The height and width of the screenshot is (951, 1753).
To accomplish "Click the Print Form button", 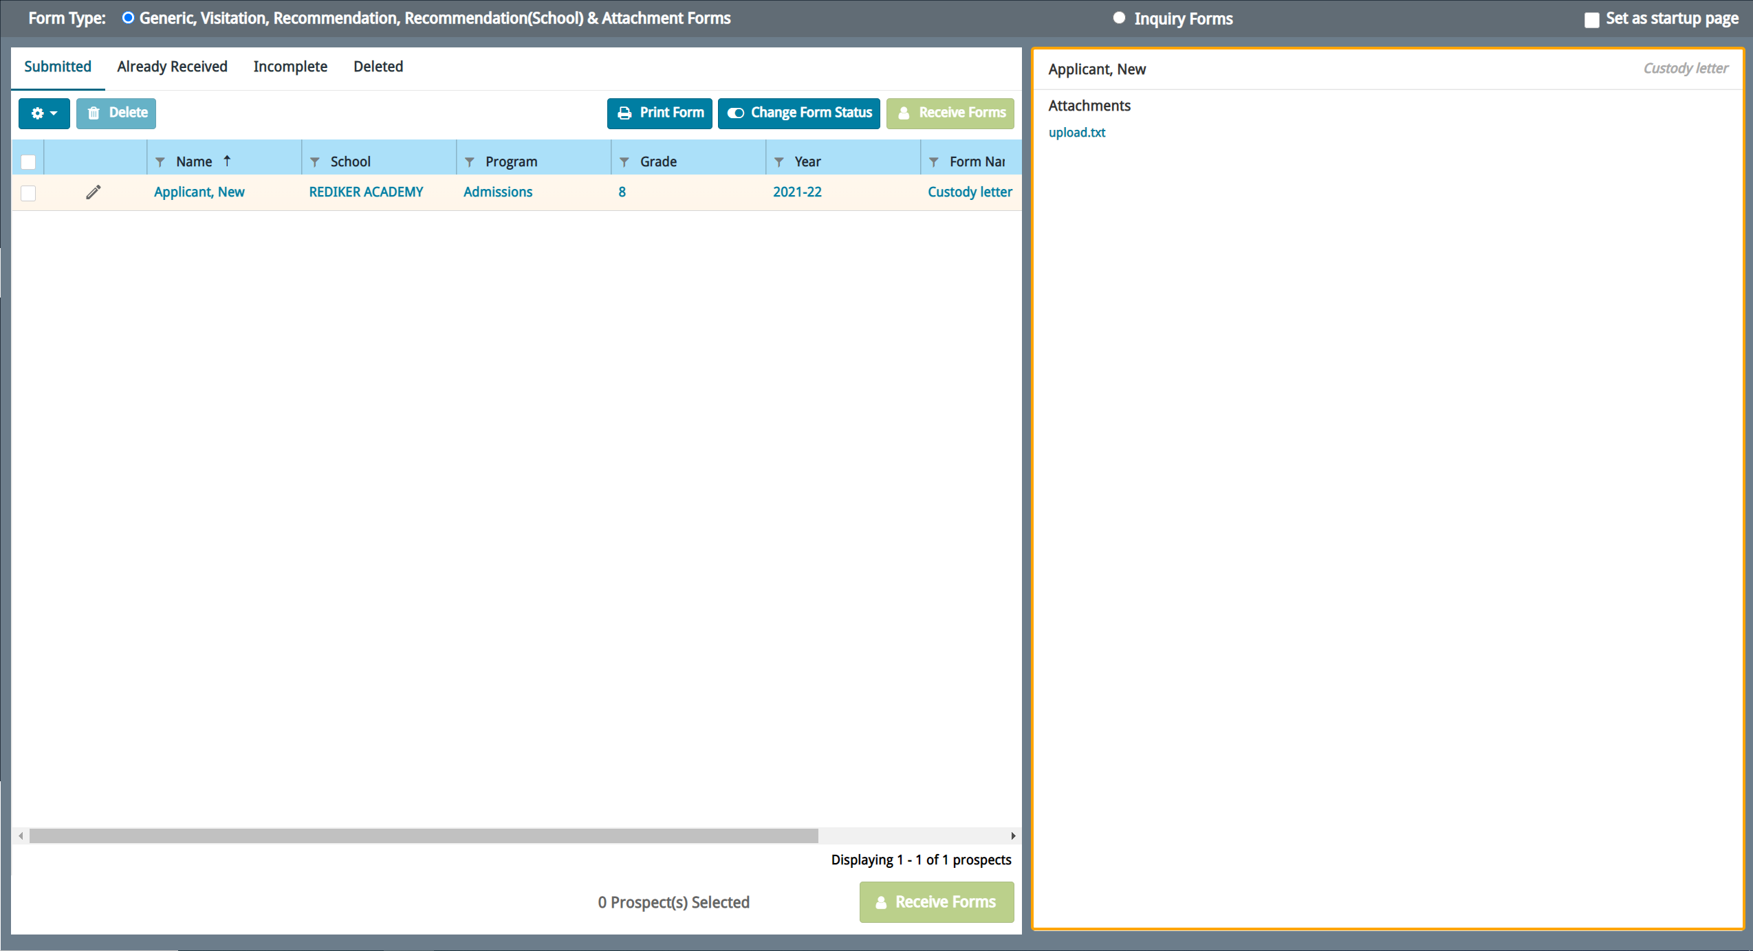I will 660,113.
